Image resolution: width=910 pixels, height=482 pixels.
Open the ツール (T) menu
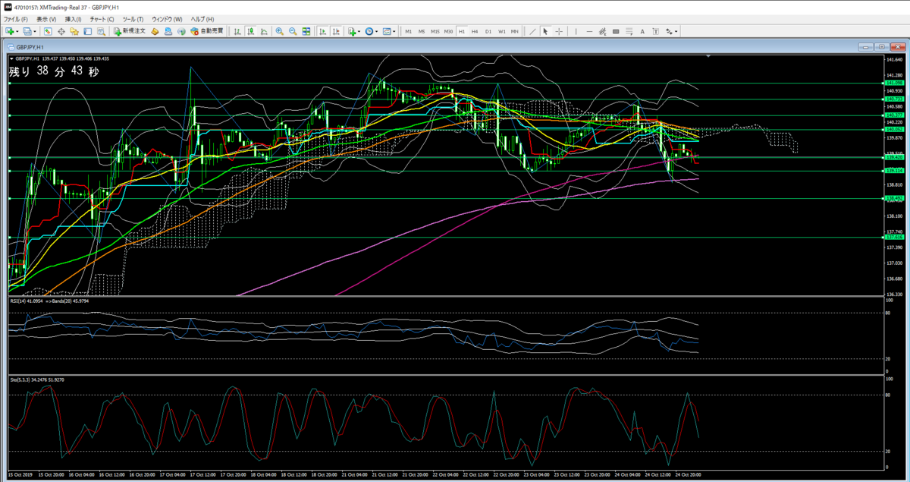[133, 18]
